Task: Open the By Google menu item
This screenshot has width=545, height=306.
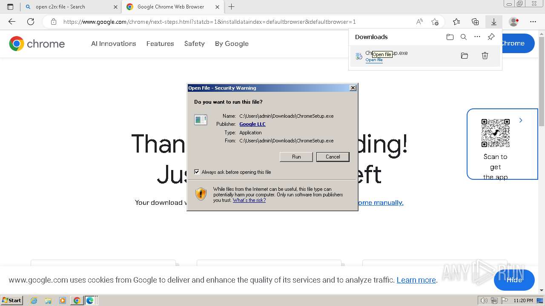Action: [232, 44]
